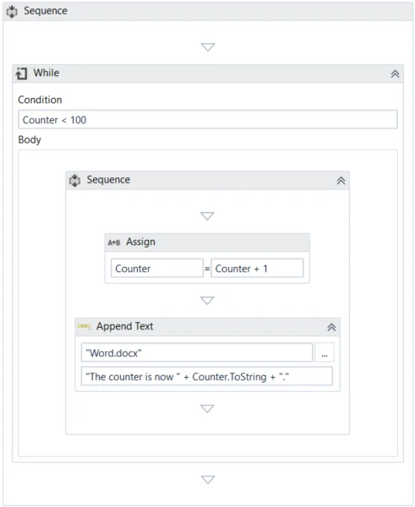
Task: Collapse the Append Text activity
Action: [x=331, y=327]
